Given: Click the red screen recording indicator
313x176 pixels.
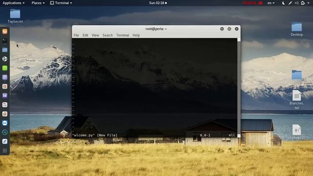Looking at the screenshot, I should [x=252, y=3].
